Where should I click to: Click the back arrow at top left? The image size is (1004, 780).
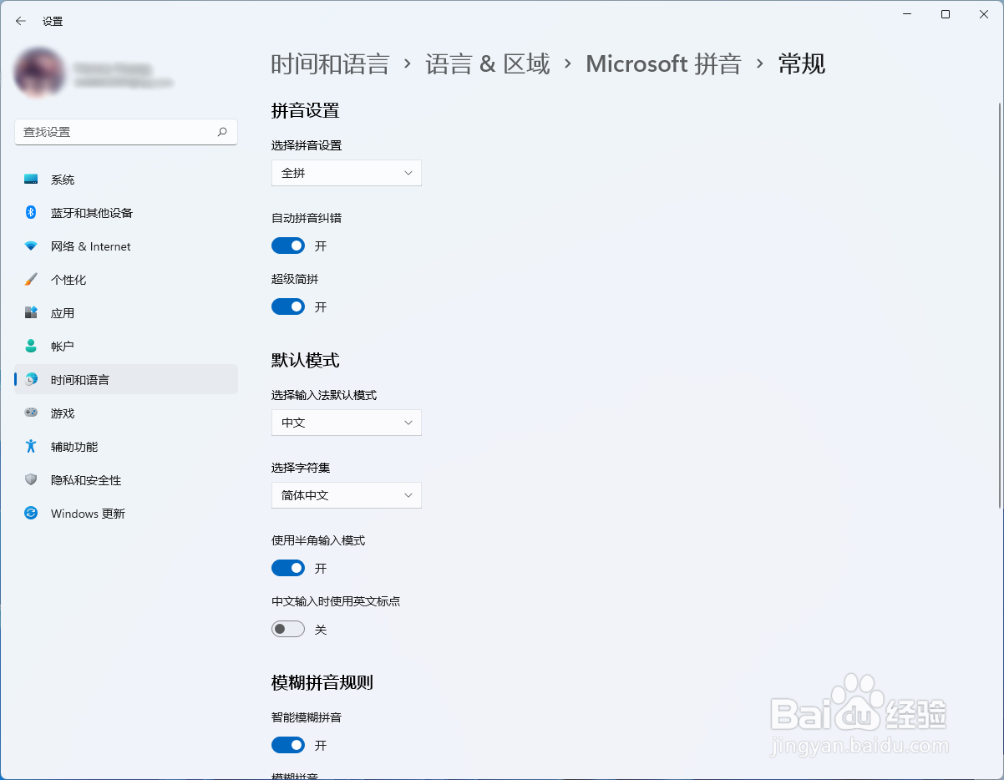tap(20, 21)
